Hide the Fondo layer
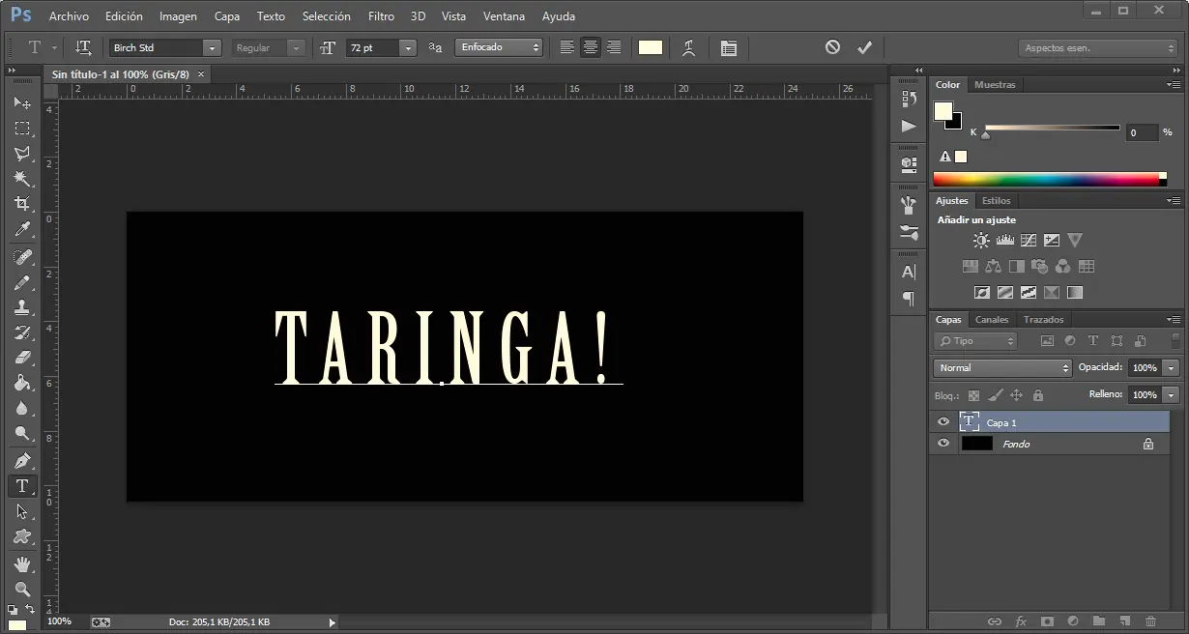Image resolution: width=1189 pixels, height=634 pixels. [x=943, y=444]
